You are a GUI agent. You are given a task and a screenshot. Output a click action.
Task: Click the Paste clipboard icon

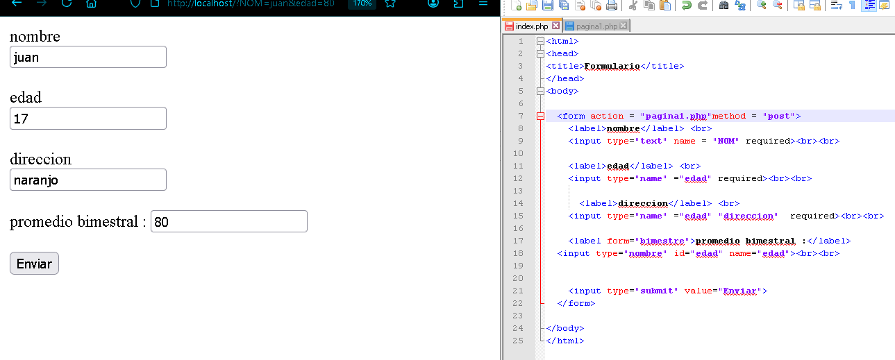pyautogui.click(x=665, y=6)
